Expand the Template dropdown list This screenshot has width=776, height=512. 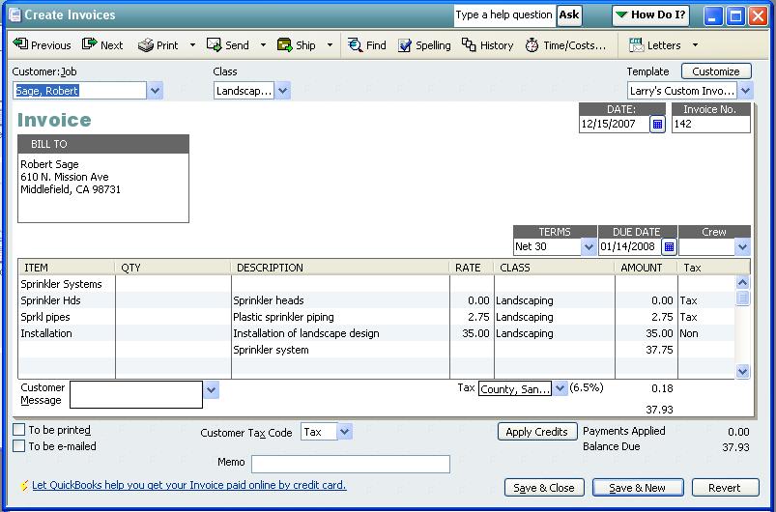pyautogui.click(x=745, y=91)
